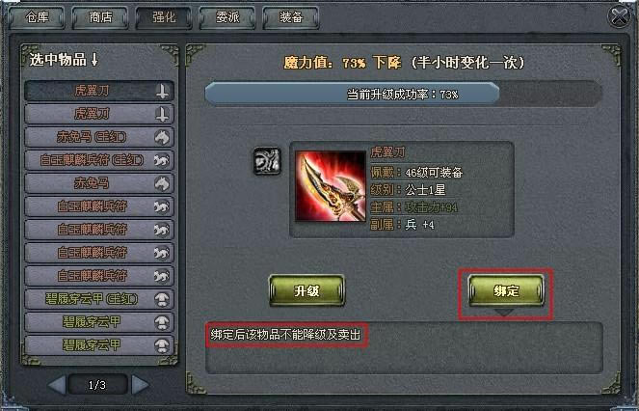Select the first plain 白玉麒麟兵符 entry
The width and height of the screenshot is (639, 411).
tap(99, 206)
